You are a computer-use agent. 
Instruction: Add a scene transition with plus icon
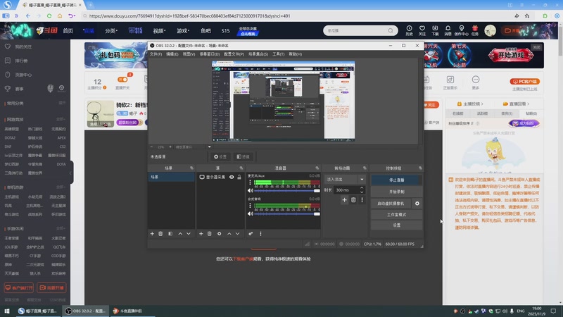point(344,200)
